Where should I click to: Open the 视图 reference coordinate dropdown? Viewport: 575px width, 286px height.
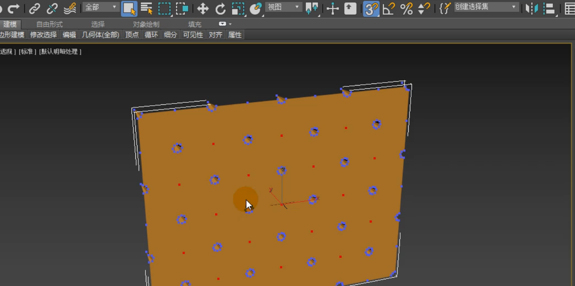click(284, 7)
